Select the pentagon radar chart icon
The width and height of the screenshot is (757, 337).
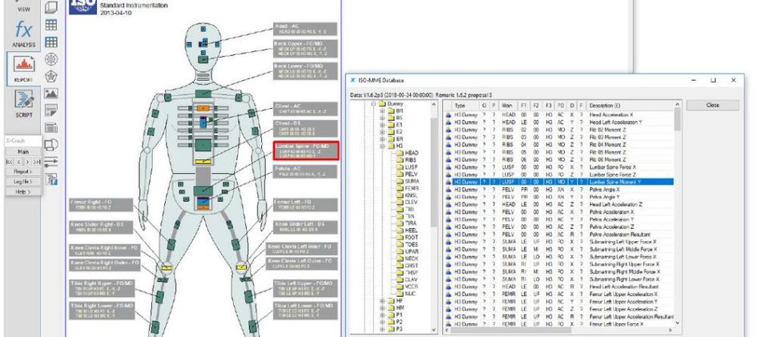tap(51, 76)
